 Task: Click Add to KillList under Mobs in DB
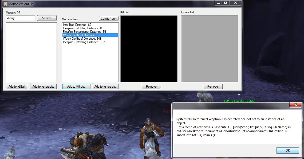17,87
